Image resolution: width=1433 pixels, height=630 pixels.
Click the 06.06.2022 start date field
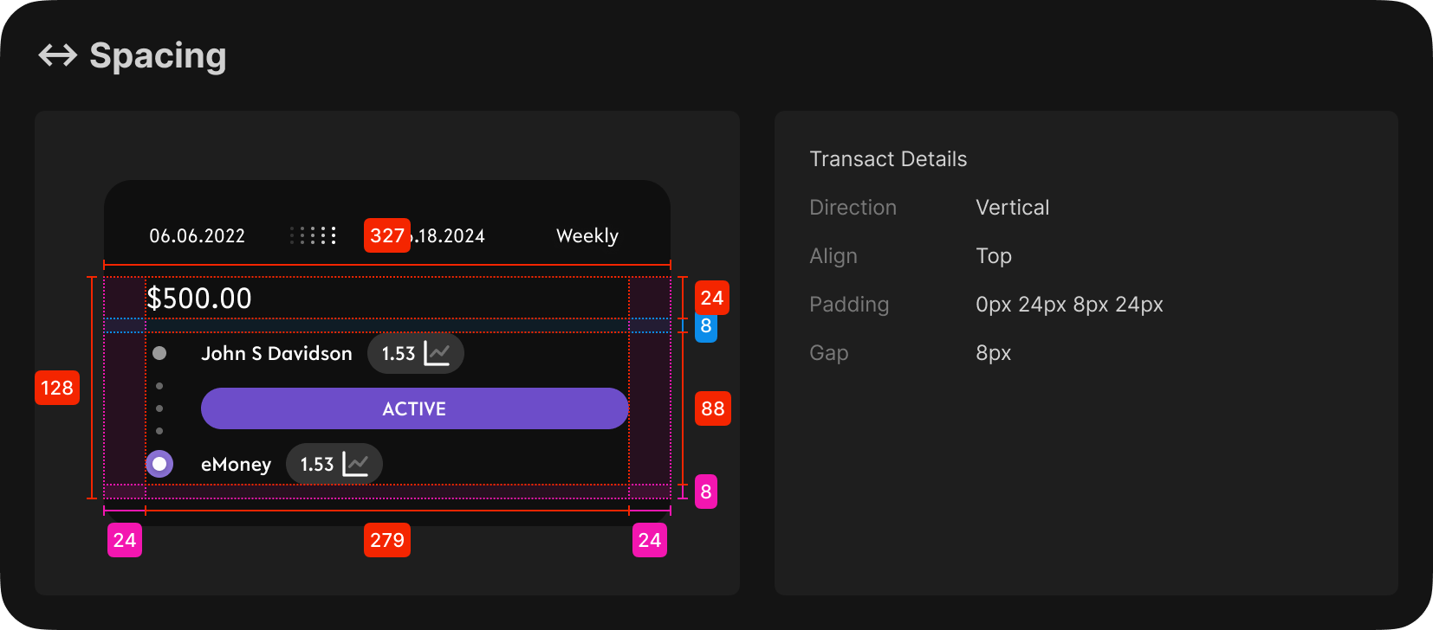click(x=197, y=235)
